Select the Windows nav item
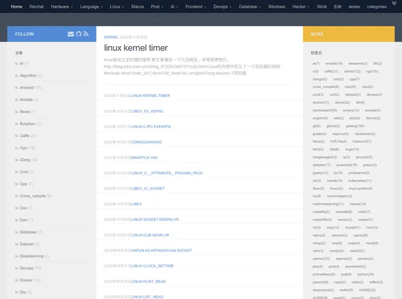402x299 pixels. (276, 6)
